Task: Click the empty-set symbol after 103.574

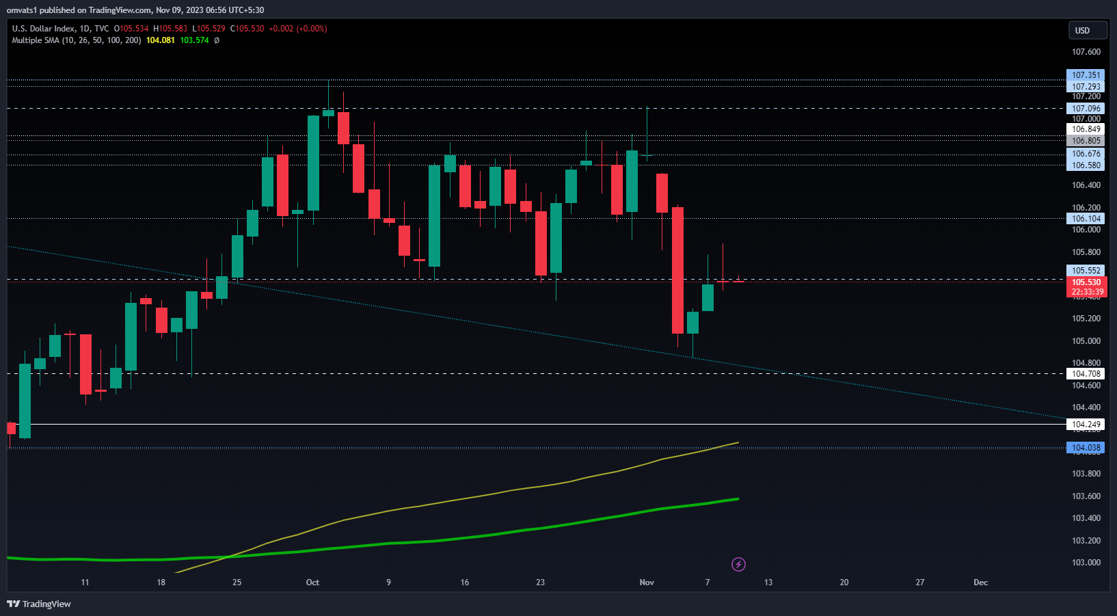Action: [217, 40]
